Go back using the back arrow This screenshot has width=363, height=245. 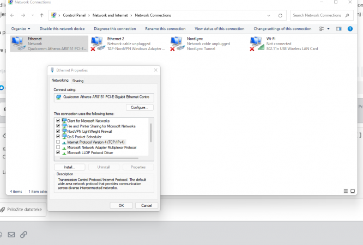[x=12, y=15]
